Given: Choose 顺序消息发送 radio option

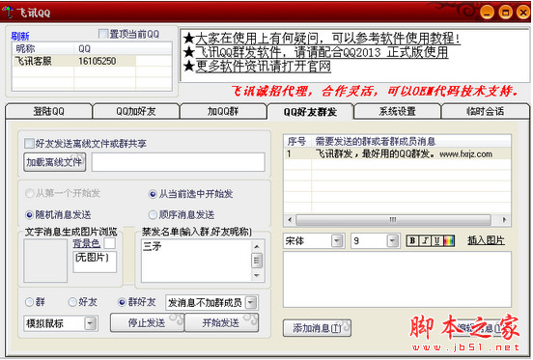Looking at the screenshot, I should coord(153,215).
